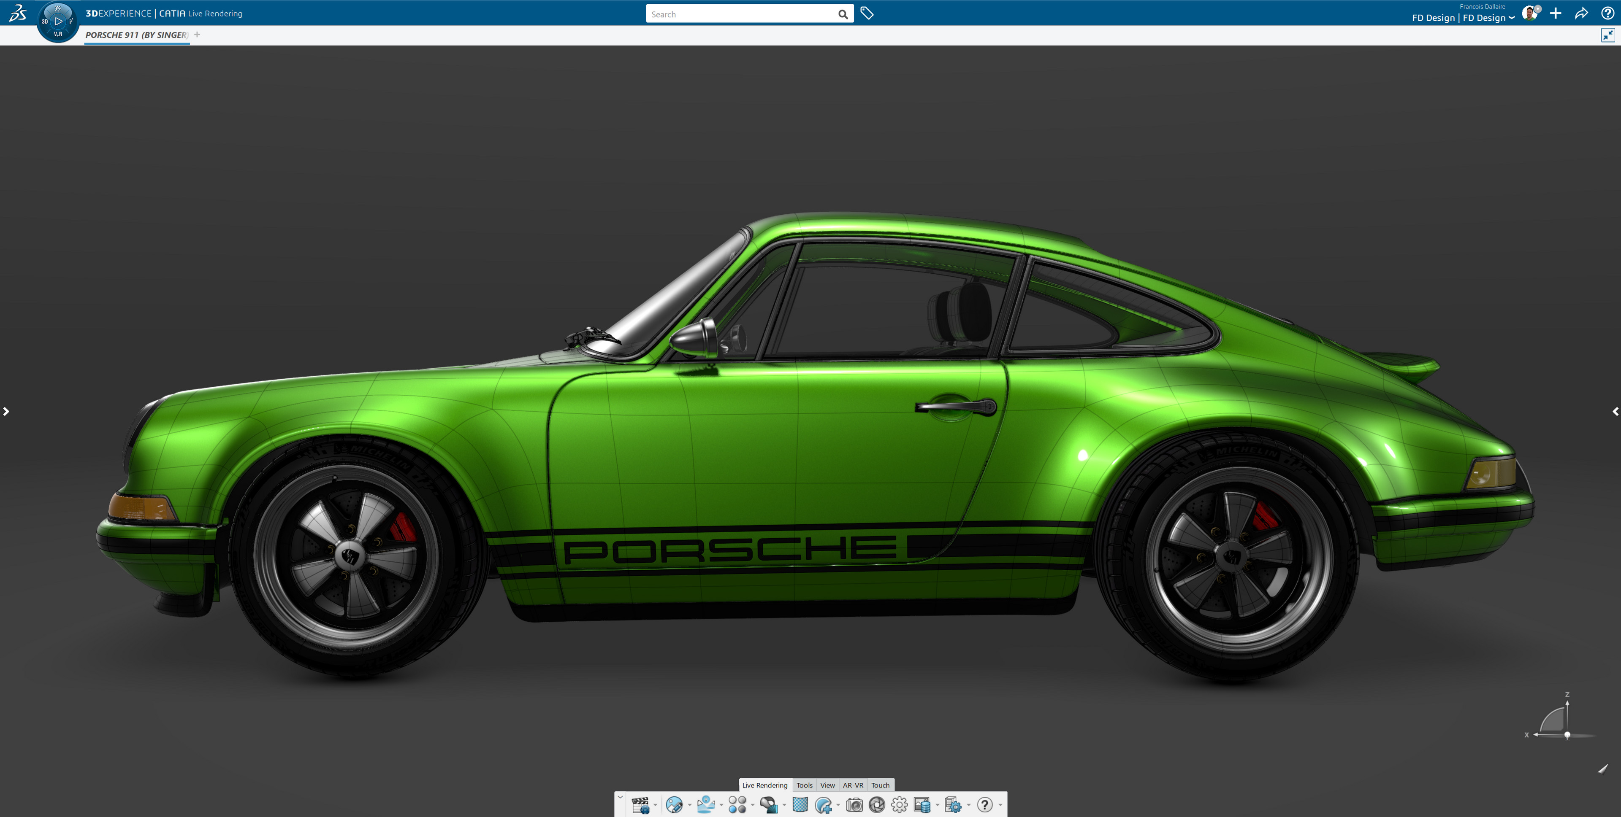Open the aperture render icon
The width and height of the screenshot is (1621, 817).
877,805
